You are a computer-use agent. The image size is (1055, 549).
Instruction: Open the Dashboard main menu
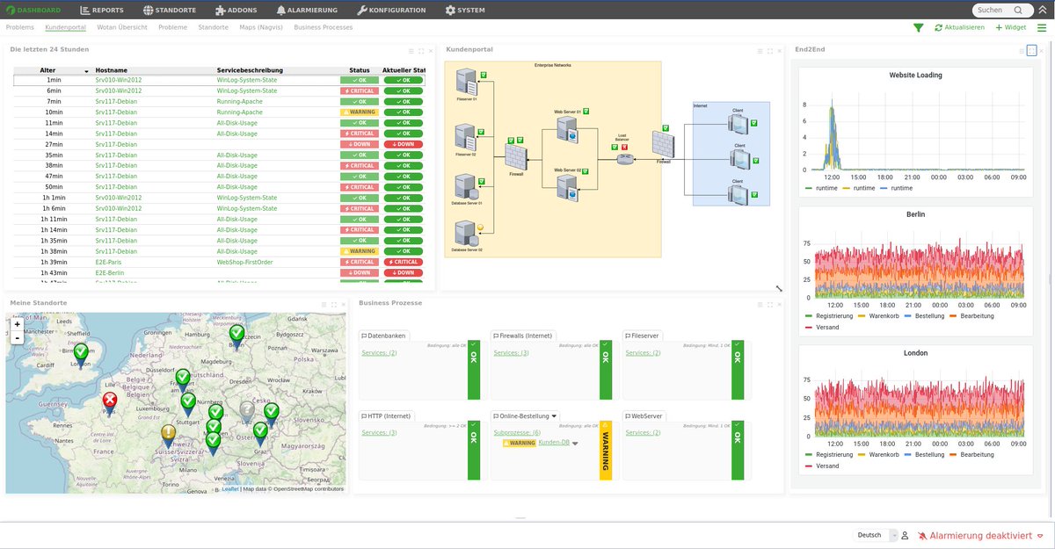(x=33, y=11)
